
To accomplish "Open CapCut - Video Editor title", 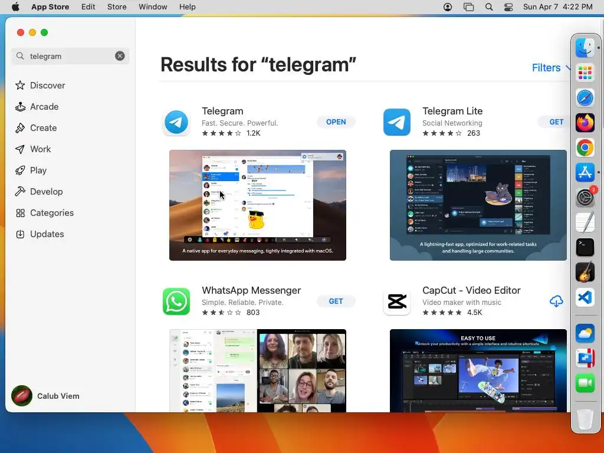I will coord(471,290).
